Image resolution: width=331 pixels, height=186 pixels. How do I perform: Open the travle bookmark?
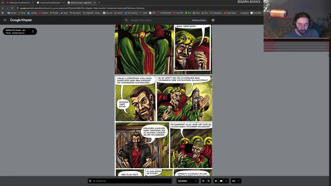(x=196, y=13)
